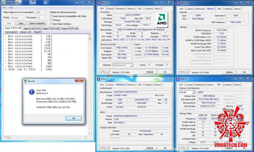
Task: Open About tab in the Memory tab window
Action: pos(237,9)
